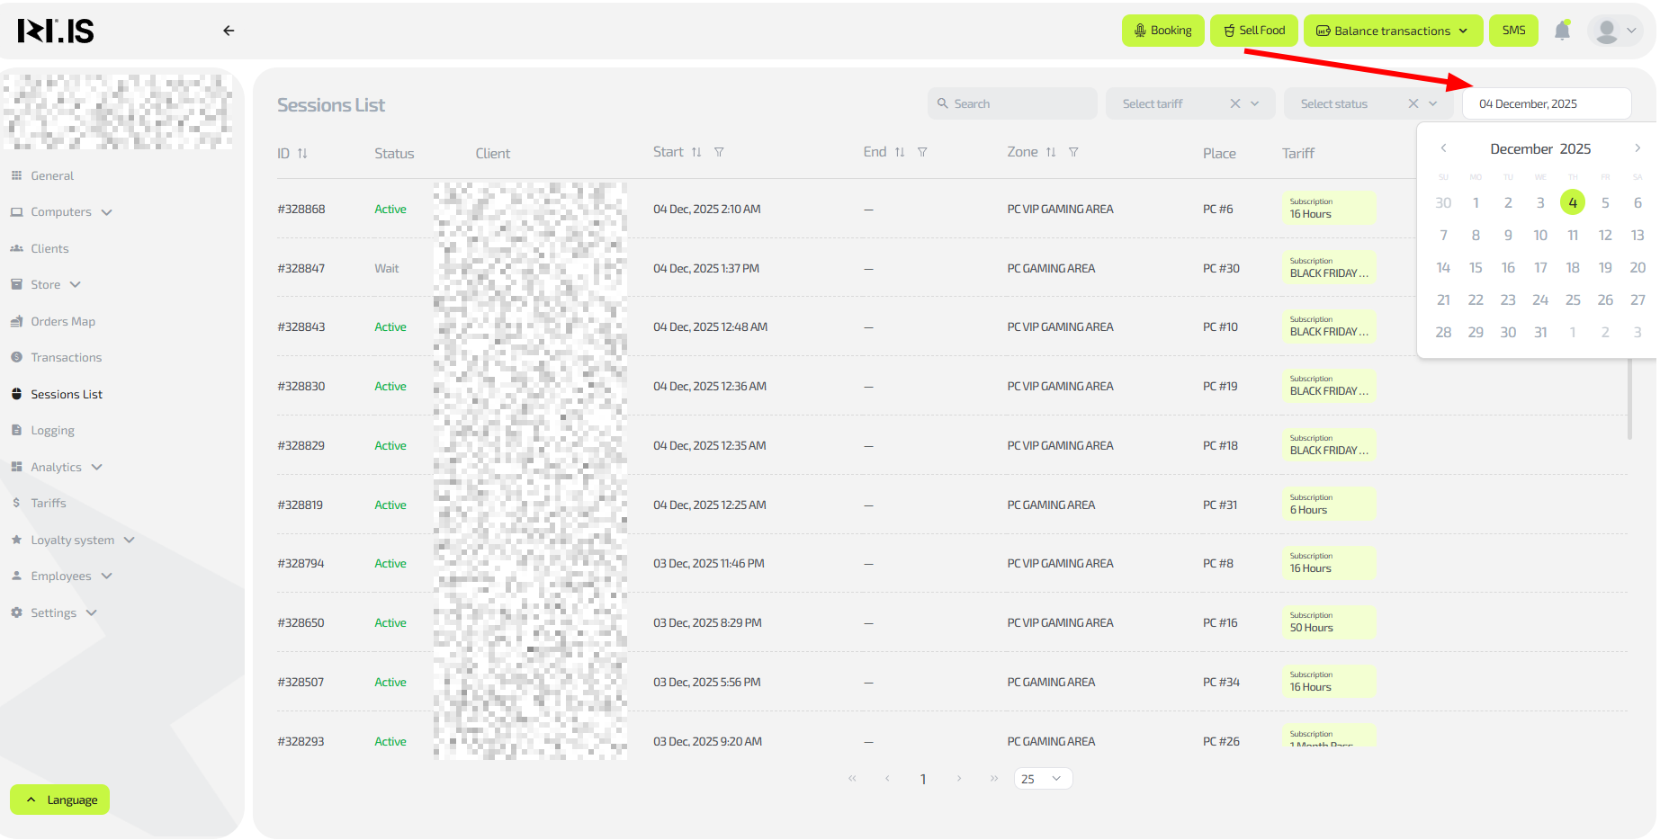Clear the Select tariff filter
Image resolution: width=1660 pixels, height=840 pixels.
point(1235,103)
